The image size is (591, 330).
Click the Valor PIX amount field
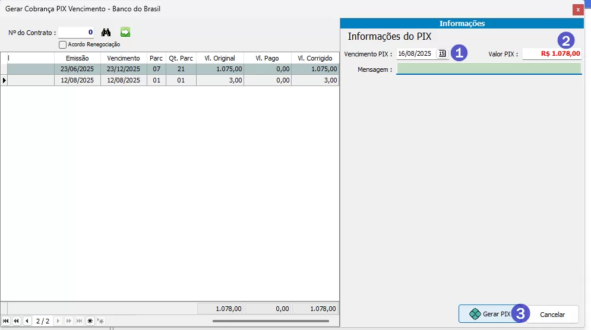tap(552, 53)
